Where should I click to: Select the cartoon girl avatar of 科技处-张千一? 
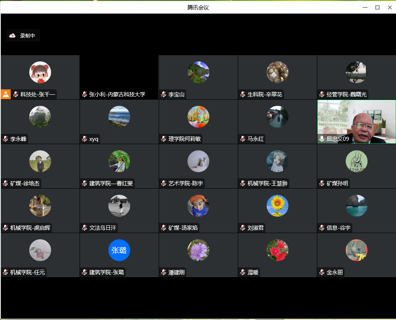pos(40,72)
